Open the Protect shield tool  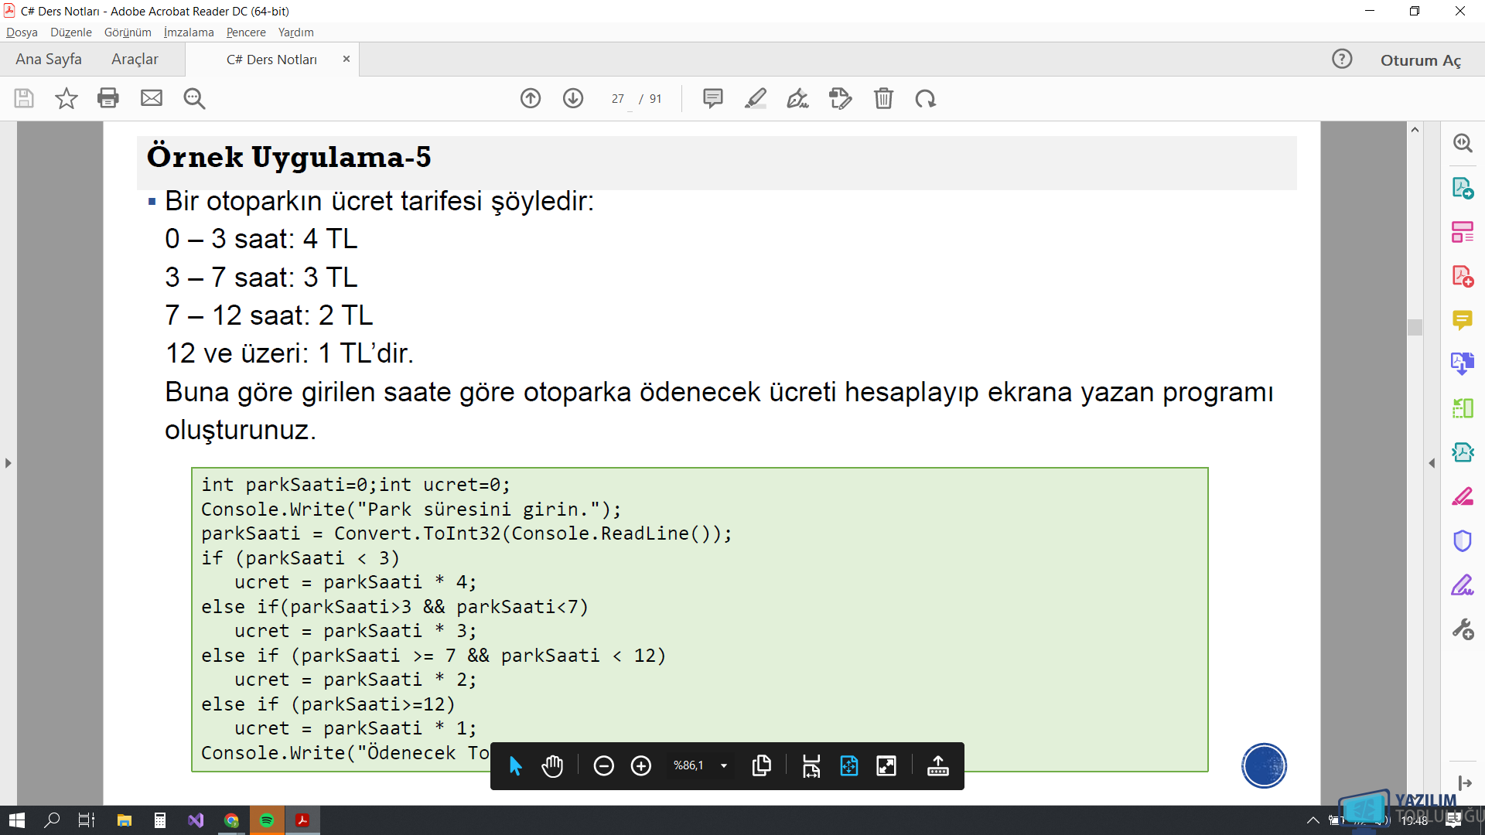click(1463, 540)
